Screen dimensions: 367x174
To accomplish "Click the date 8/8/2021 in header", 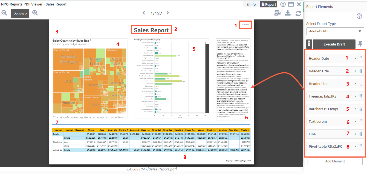I will pyautogui.click(x=246, y=25).
